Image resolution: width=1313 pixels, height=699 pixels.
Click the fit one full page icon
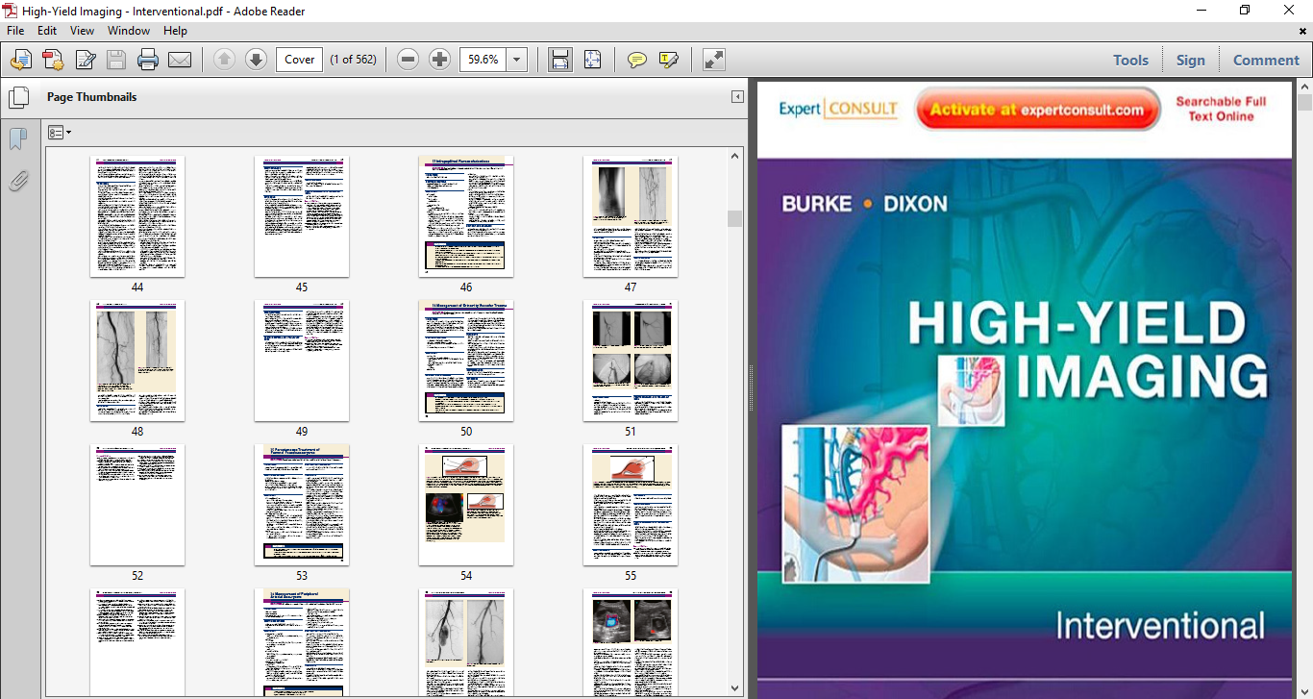(x=592, y=60)
